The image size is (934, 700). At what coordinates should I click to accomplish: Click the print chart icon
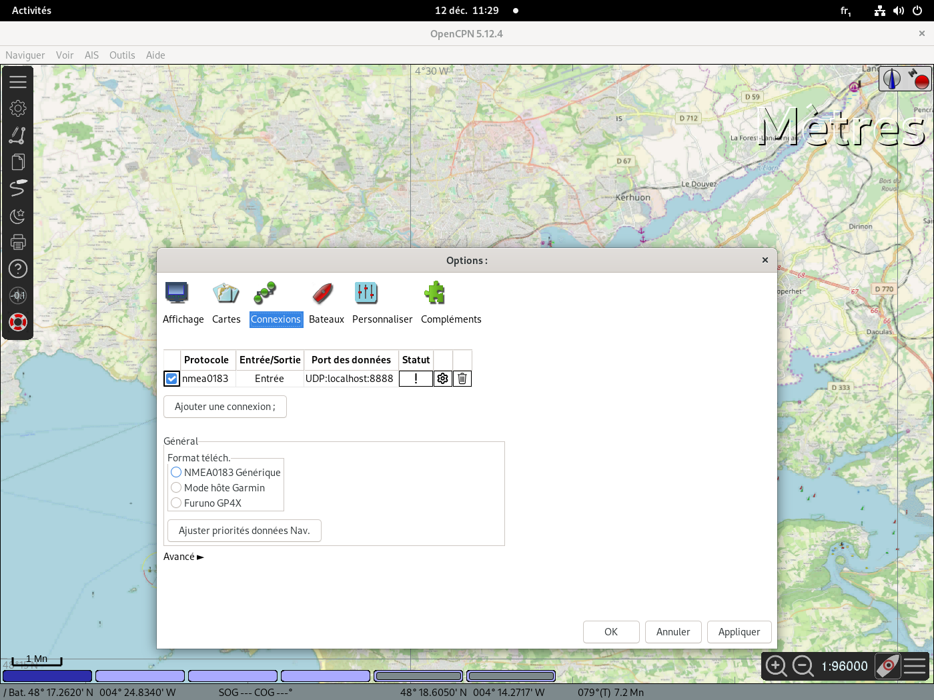click(x=18, y=242)
